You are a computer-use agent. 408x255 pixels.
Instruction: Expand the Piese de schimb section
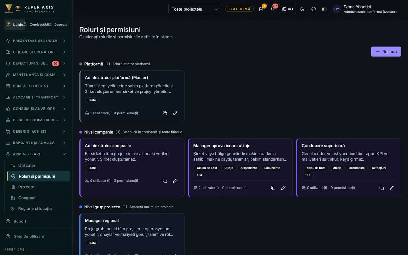pos(36,120)
